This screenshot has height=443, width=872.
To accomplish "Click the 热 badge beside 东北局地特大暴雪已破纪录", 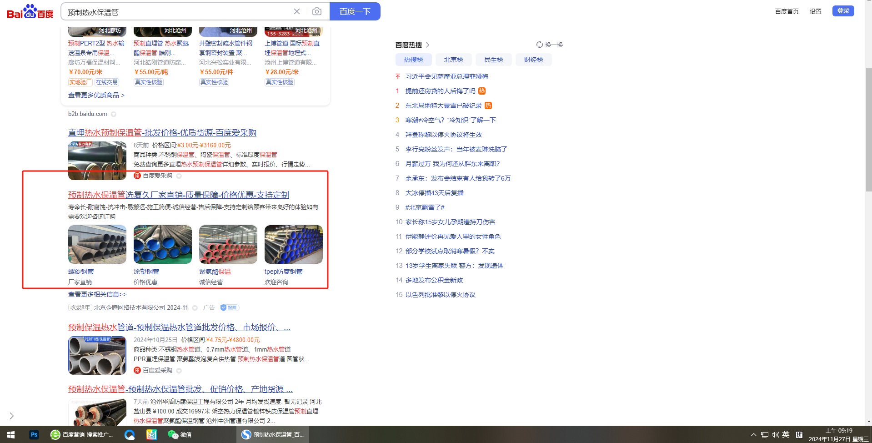I will pos(488,106).
